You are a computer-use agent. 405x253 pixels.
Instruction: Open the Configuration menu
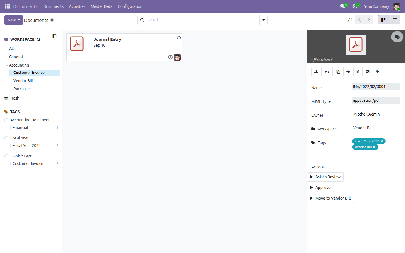(x=130, y=6)
